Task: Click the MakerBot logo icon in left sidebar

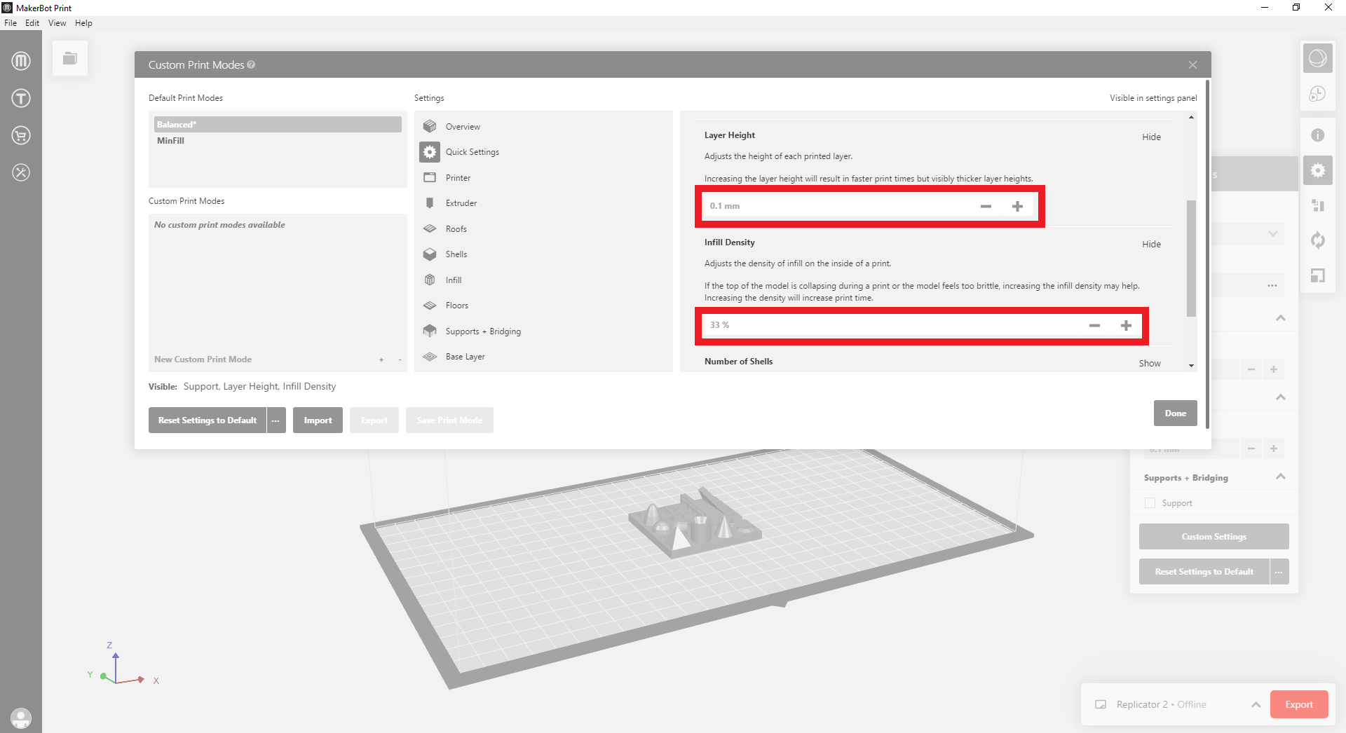Action: (21, 61)
